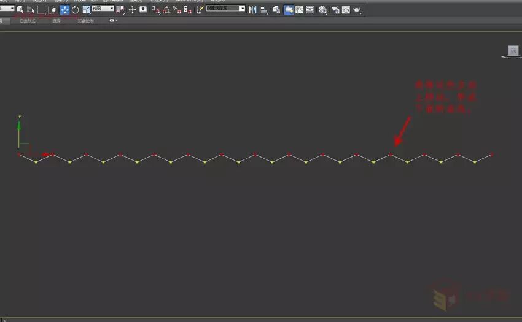Viewport: 522px width, 322px height.
Task: Open Render Setup icon
Action: click(x=335, y=10)
